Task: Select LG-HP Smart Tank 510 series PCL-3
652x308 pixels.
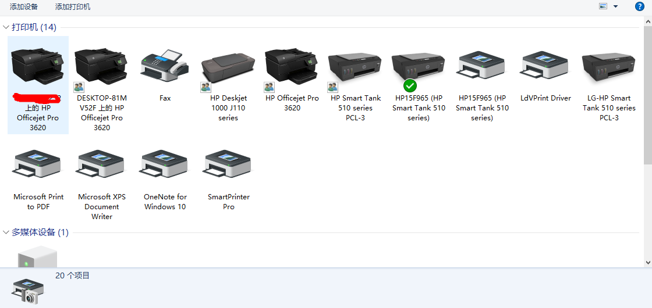Action: (609, 71)
